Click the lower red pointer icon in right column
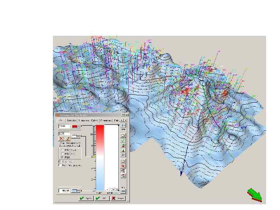280x210 pixels. pos(123,176)
